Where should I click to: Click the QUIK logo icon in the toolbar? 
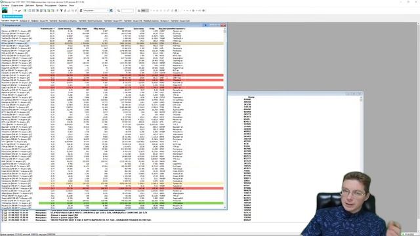coord(5,10)
